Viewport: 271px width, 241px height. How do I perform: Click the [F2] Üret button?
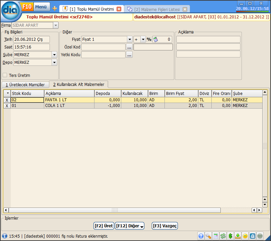[x=104, y=226]
